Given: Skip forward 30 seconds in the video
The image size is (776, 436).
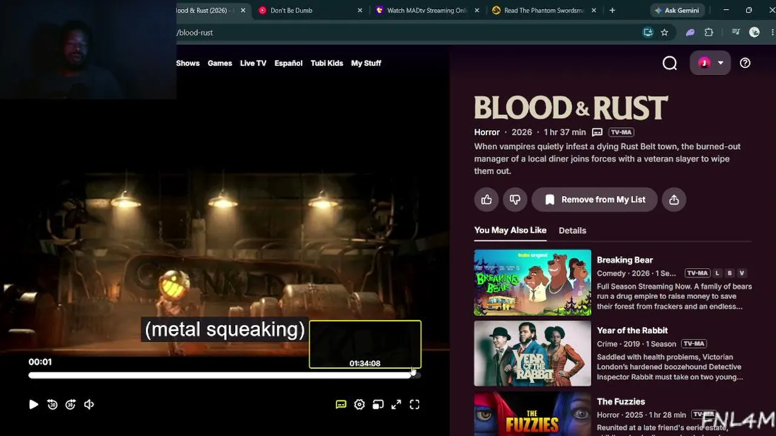Looking at the screenshot, I should coord(71,405).
